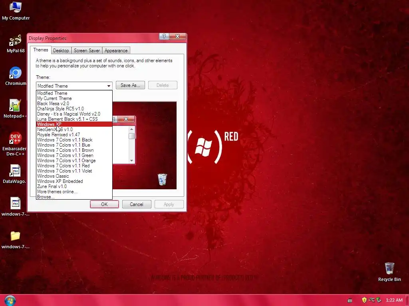Select Modified Theme in the dropdown list
Image resolution: width=409 pixels, height=306 pixels.
(x=74, y=93)
